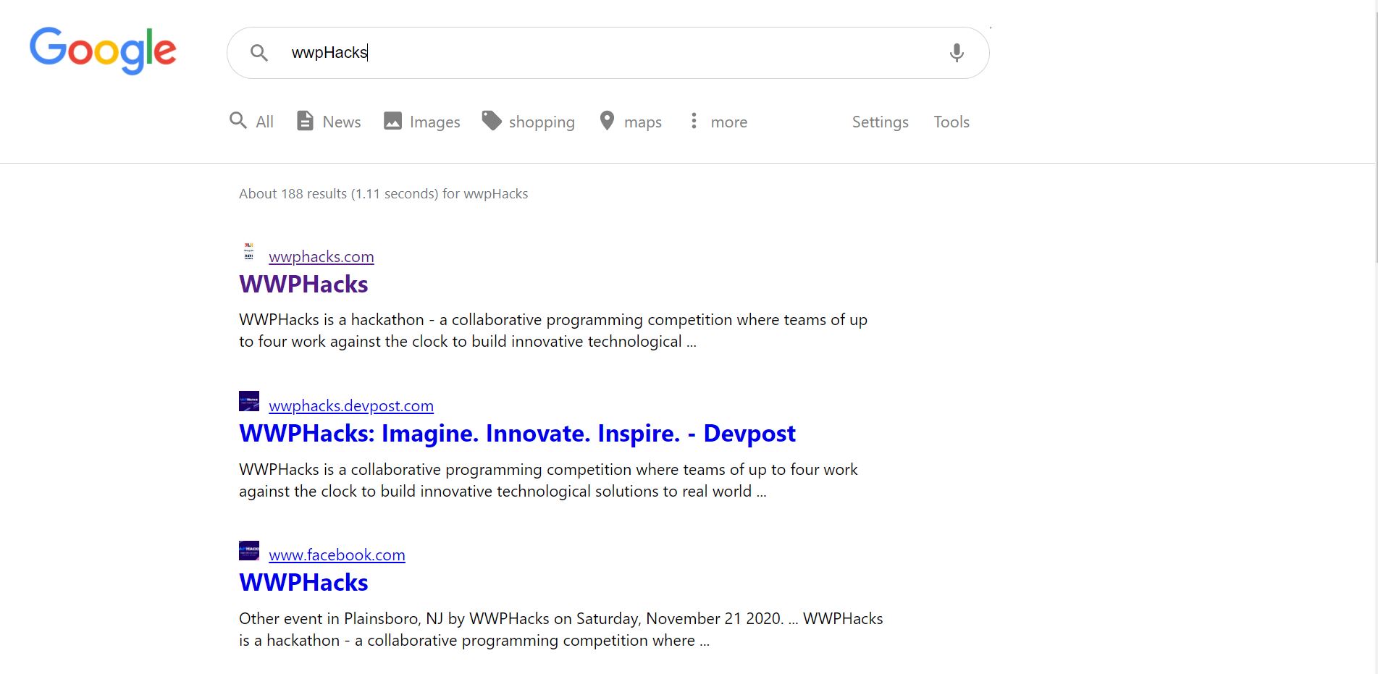
Task: Click the www.facebook.com result favicon
Action: click(249, 550)
